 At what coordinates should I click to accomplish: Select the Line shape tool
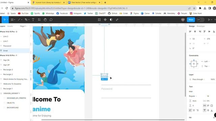(x=19, y=20)
